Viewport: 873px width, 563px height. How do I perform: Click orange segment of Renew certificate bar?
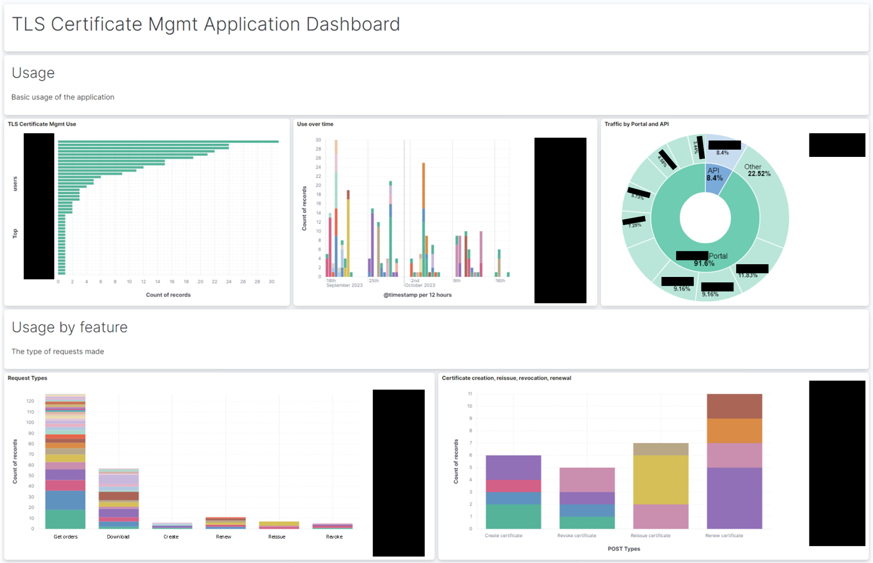[x=734, y=431]
